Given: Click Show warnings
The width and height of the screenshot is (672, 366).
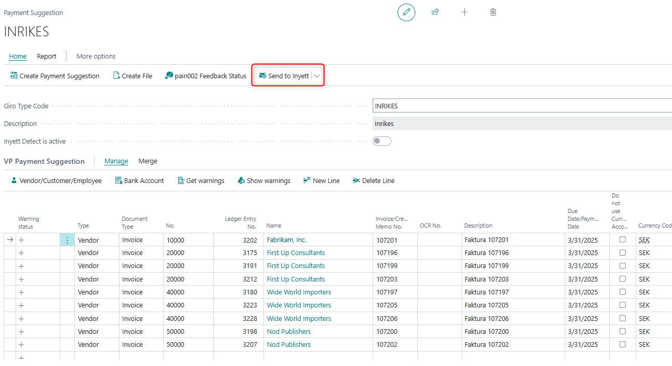Looking at the screenshot, I should (x=263, y=180).
